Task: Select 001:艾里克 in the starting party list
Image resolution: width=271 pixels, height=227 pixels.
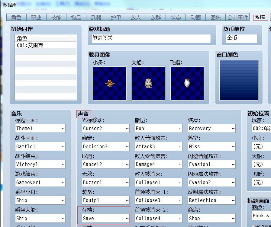Action: click(x=46, y=45)
